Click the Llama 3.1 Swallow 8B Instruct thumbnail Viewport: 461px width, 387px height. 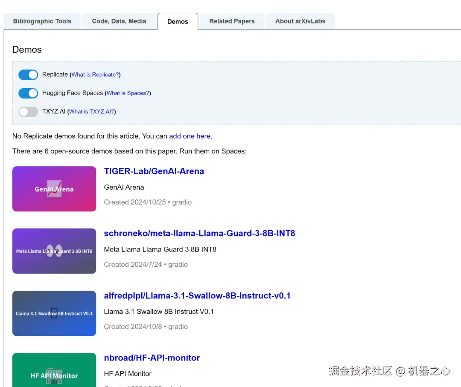point(54,313)
